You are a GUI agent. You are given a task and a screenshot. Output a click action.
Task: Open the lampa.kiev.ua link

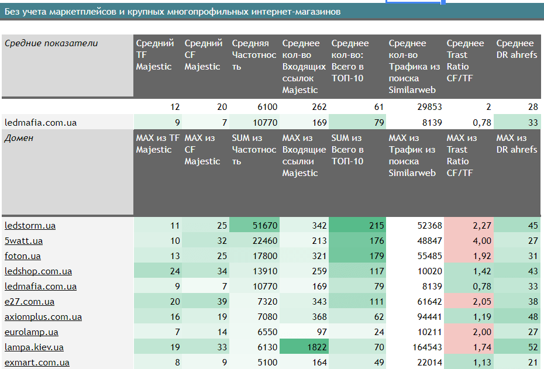click(x=34, y=347)
